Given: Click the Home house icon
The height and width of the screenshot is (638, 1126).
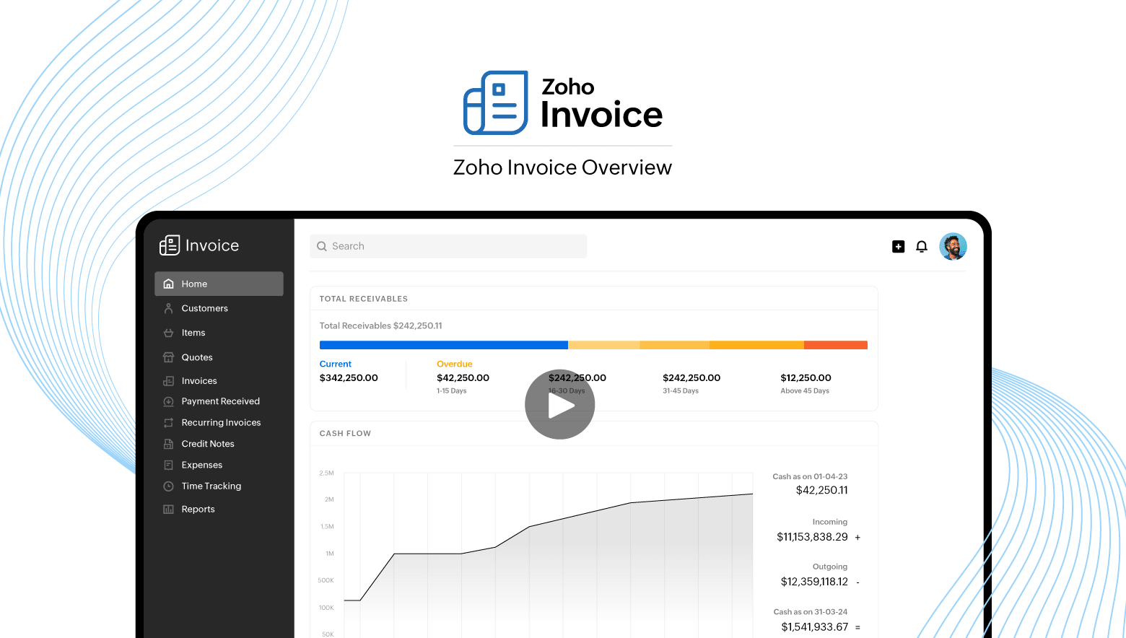Looking at the screenshot, I should pyautogui.click(x=169, y=284).
